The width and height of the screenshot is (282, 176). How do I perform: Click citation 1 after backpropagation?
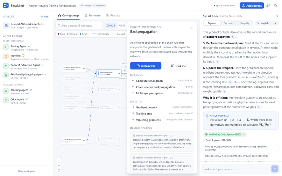233,37
